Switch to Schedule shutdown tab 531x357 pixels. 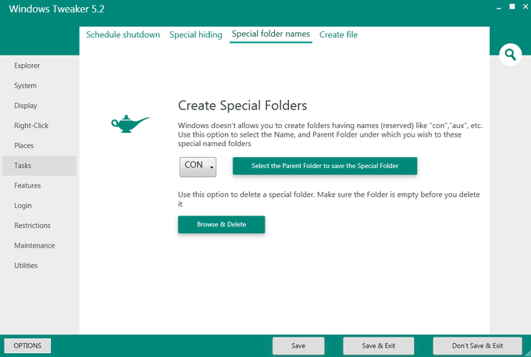pos(123,34)
